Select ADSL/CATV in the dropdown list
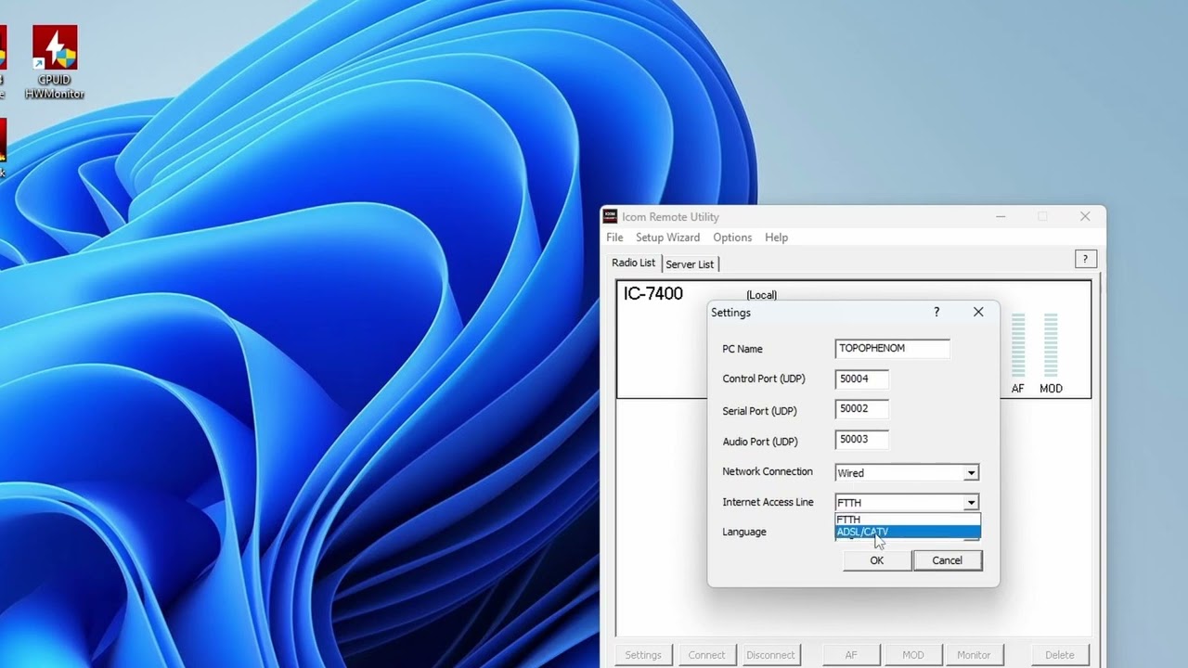The height and width of the screenshot is (668, 1188). coord(908,532)
